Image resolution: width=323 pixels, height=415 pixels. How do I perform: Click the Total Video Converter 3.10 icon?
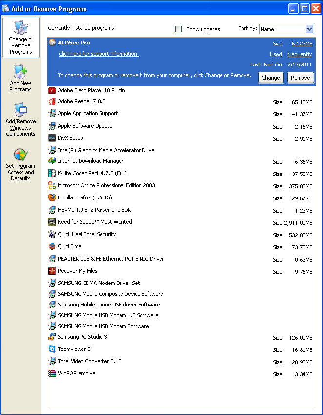pyautogui.click(x=52, y=361)
